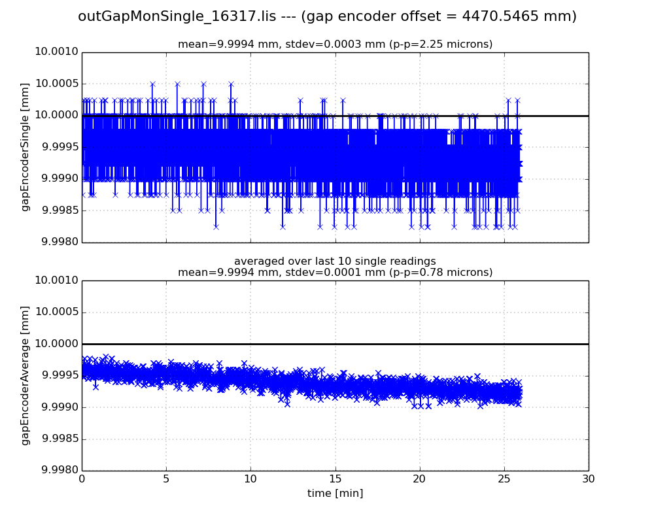
Task: Click the 9.9980 tick on the bottom plot
Action: pyautogui.click(x=58, y=471)
